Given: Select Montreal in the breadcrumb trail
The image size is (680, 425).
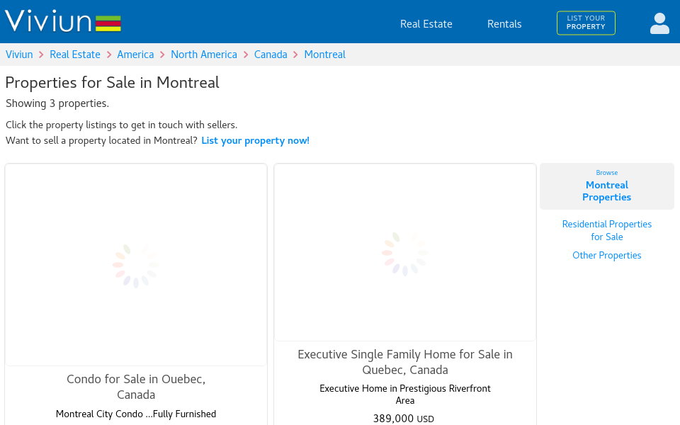Looking at the screenshot, I should tap(324, 55).
